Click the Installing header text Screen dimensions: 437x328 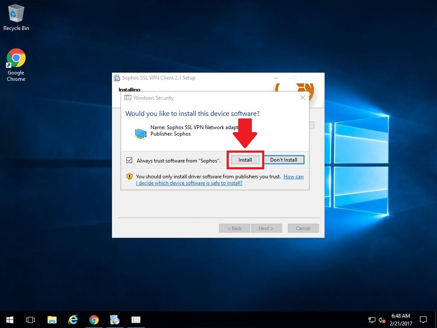(x=129, y=89)
